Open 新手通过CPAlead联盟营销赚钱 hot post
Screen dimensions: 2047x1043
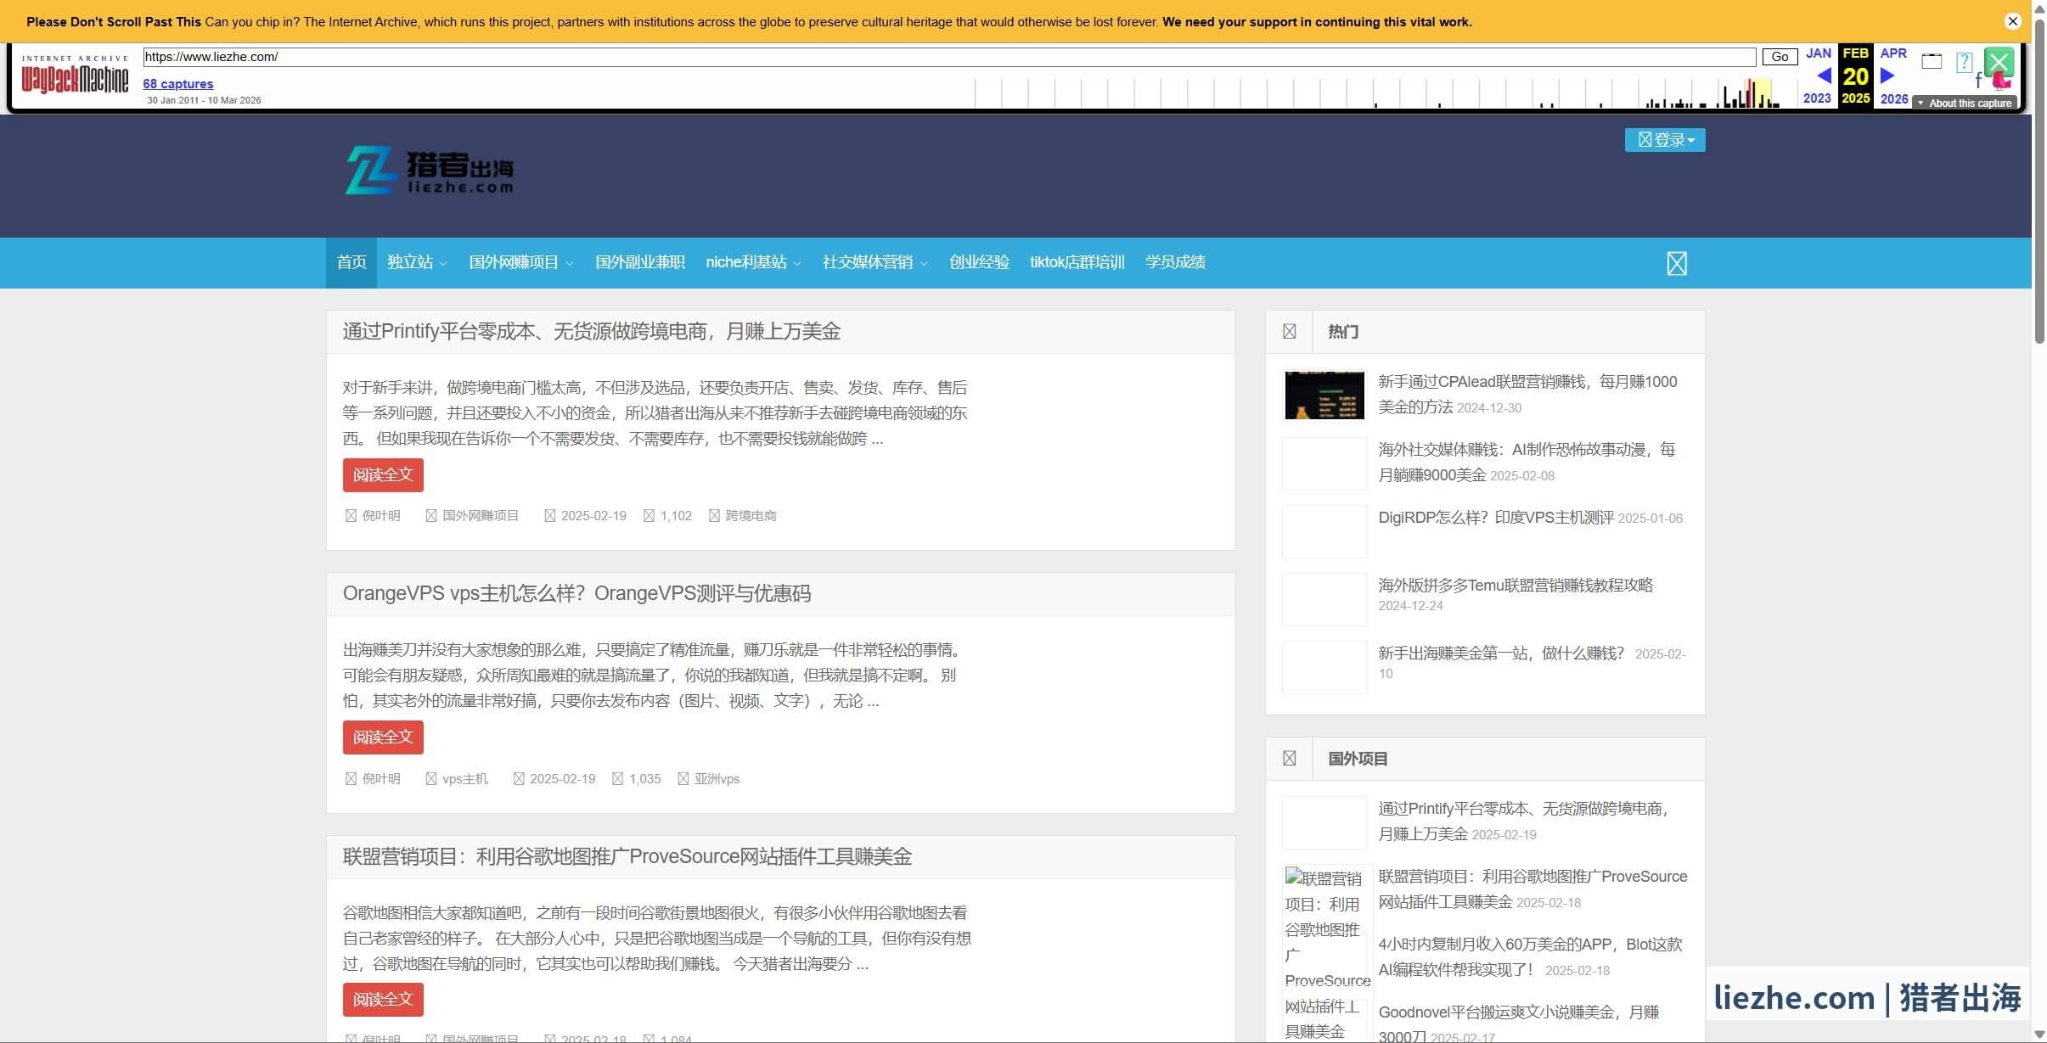[x=1527, y=395]
